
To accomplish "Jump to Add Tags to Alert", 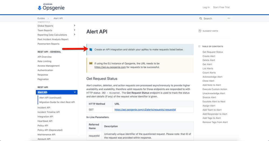I will (x=212, y=118).
